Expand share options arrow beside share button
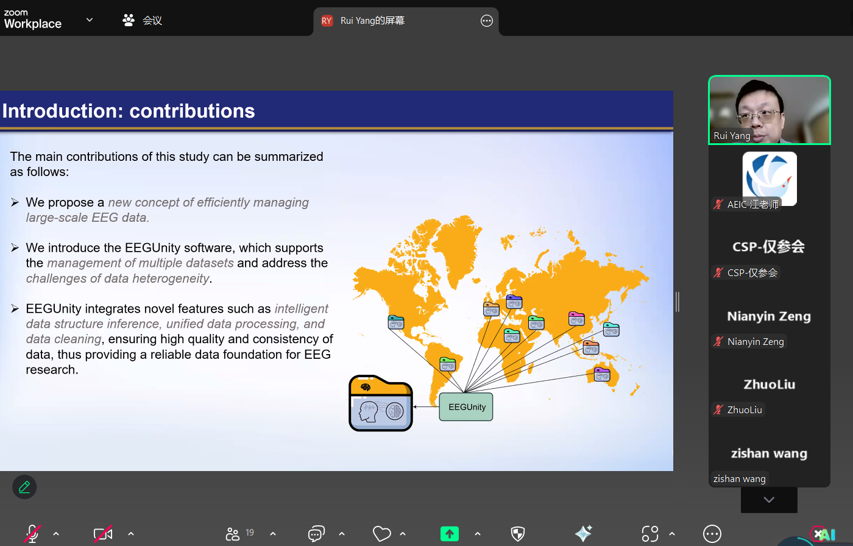853x546 pixels. click(x=478, y=534)
